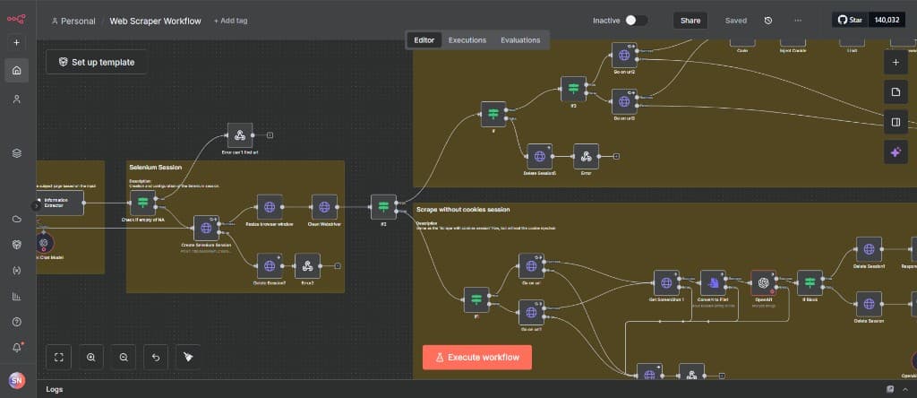The image size is (917, 398).
Task: Zoom out on the workflow canvas
Action: (x=124, y=357)
